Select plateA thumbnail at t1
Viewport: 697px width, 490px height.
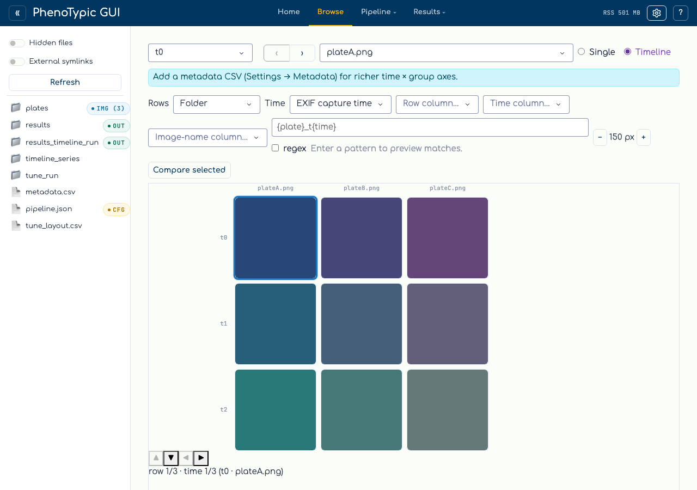[276, 324]
